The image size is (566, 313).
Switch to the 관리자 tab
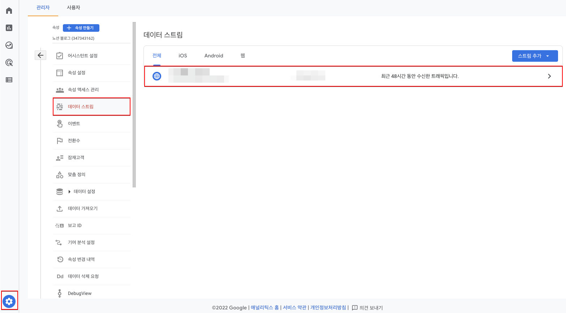(x=43, y=8)
